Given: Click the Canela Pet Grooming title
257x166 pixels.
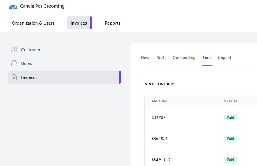Looking at the screenshot, I should [42, 6].
